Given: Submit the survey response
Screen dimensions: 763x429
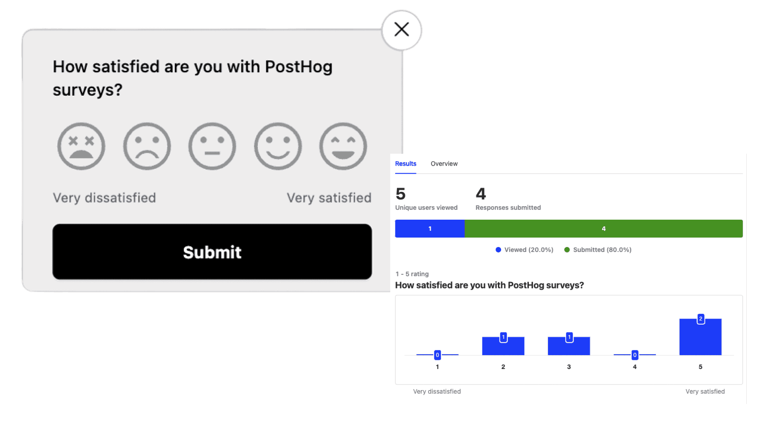Looking at the screenshot, I should [x=212, y=252].
